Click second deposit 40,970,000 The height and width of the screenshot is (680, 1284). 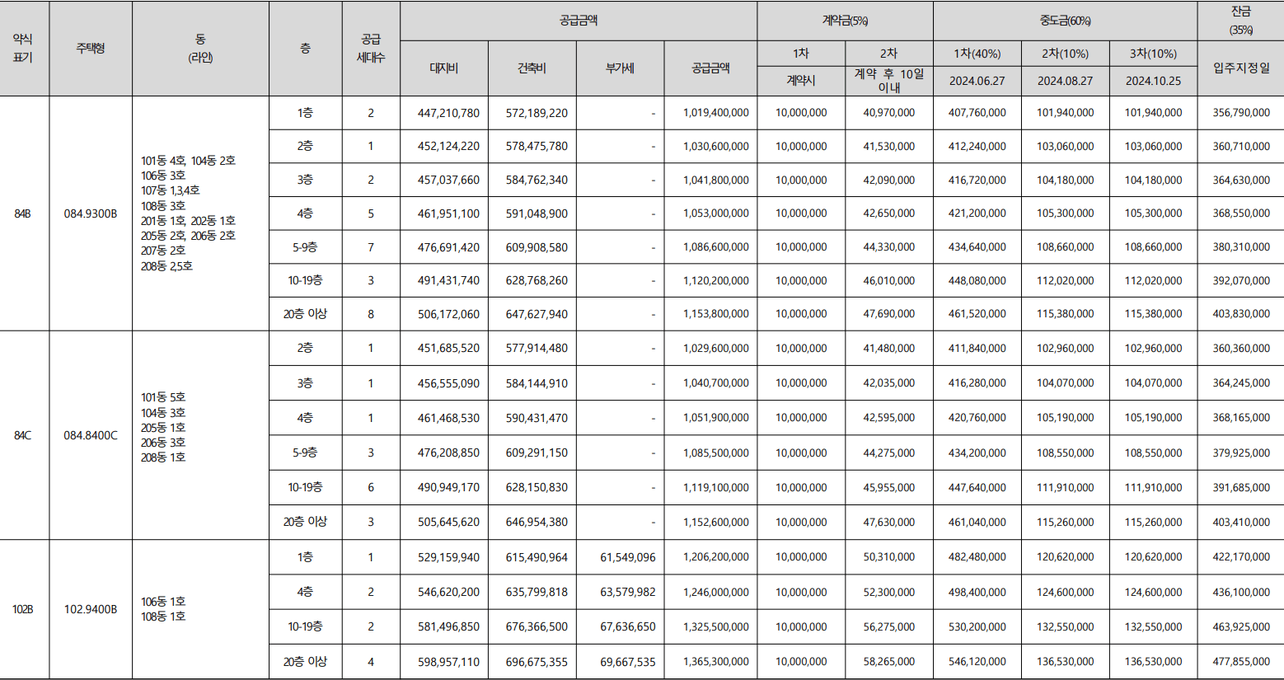tap(888, 113)
